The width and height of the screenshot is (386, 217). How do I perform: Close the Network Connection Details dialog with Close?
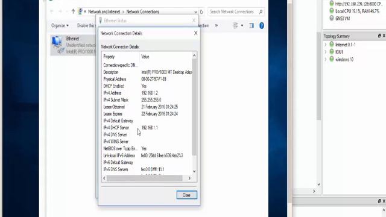pyautogui.click(x=186, y=195)
